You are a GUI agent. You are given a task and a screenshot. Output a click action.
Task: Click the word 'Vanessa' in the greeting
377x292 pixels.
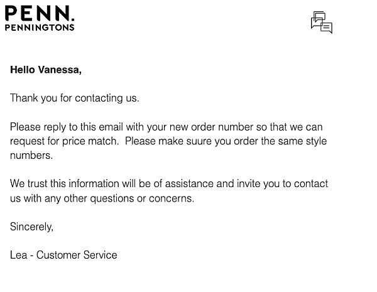(60, 70)
